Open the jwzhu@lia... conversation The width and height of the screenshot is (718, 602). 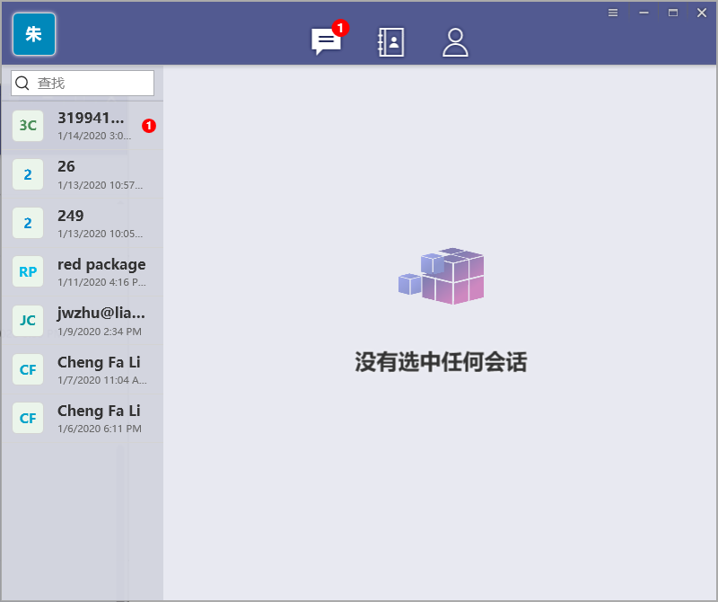(83, 321)
